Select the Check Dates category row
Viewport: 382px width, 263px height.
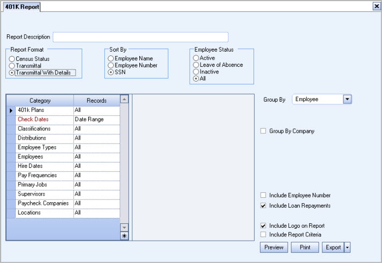pyautogui.click(x=44, y=120)
